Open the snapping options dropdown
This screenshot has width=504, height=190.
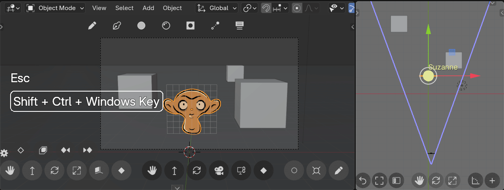tap(280, 8)
